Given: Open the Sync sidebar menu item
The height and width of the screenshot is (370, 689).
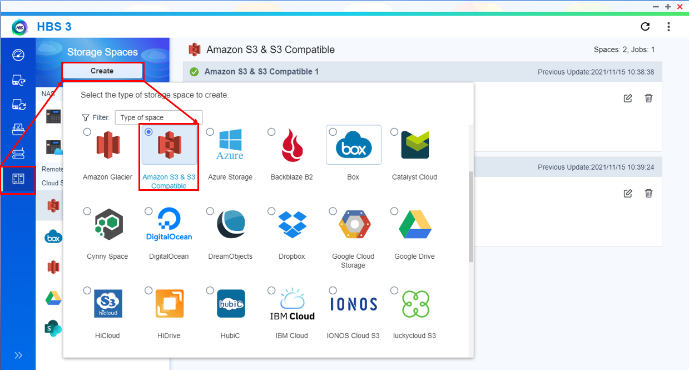Looking at the screenshot, I should coord(18,105).
